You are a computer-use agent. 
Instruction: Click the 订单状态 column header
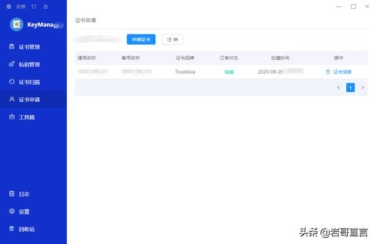[229, 58]
